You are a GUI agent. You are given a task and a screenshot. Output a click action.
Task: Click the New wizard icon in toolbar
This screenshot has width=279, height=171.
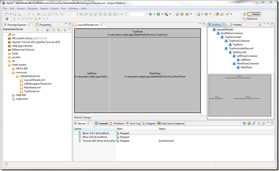click(x=7, y=14)
